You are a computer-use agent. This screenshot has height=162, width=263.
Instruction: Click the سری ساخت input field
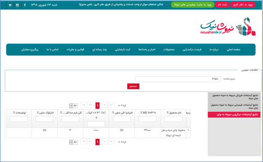click(x=178, y=79)
